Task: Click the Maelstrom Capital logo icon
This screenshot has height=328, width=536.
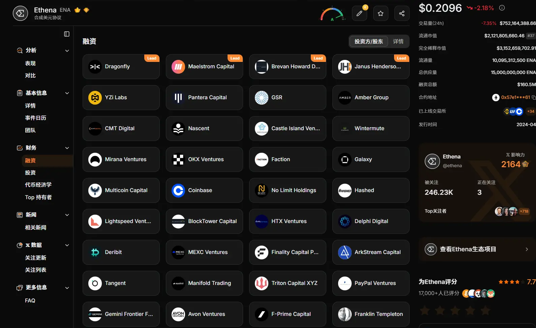Action: (x=178, y=67)
